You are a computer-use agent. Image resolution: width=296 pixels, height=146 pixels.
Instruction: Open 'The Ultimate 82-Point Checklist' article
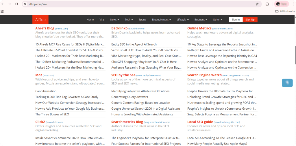pyautogui.click(x=70, y=50)
